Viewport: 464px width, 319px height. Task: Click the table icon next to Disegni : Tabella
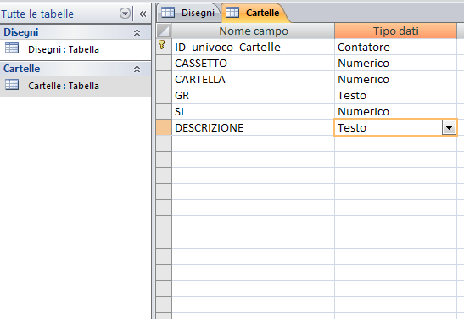click(12, 48)
